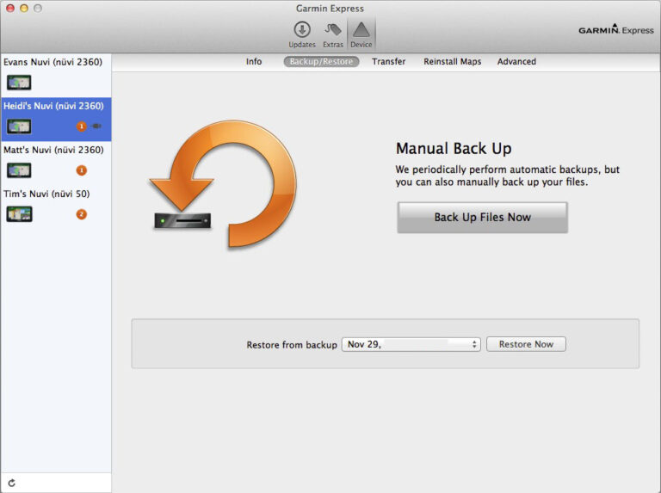The height and width of the screenshot is (493, 661).
Task: Click the refresh icon in sidebar footer
Action: 12,483
